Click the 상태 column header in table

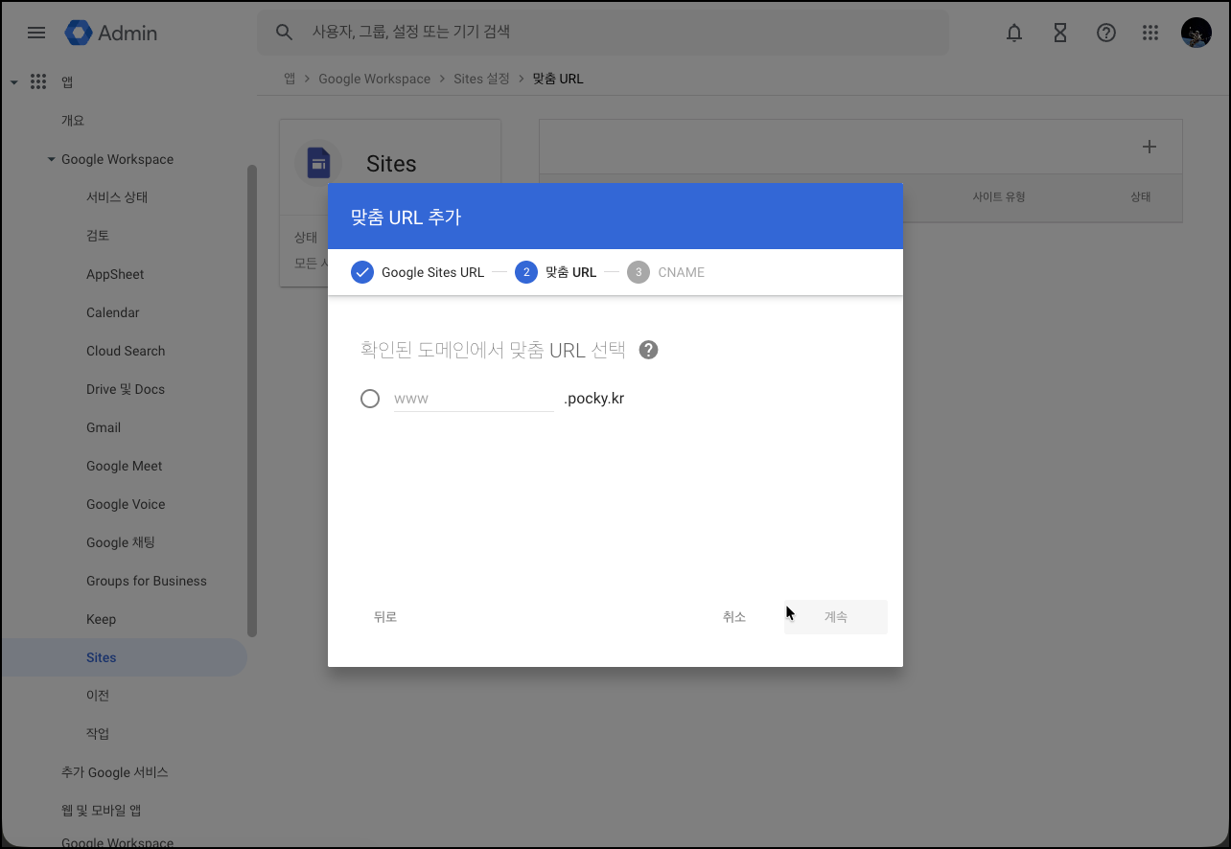coord(1140,196)
